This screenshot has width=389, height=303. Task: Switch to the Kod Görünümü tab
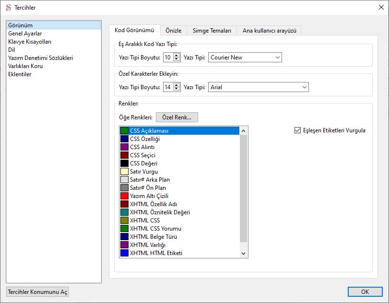point(134,30)
